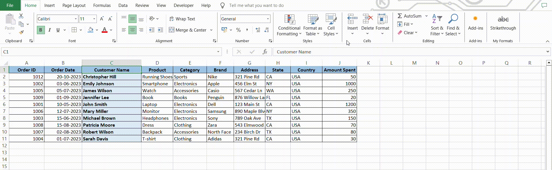Collapse the ribbon with the arrow
The height and width of the screenshot is (170, 552).
[x=547, y=41]
